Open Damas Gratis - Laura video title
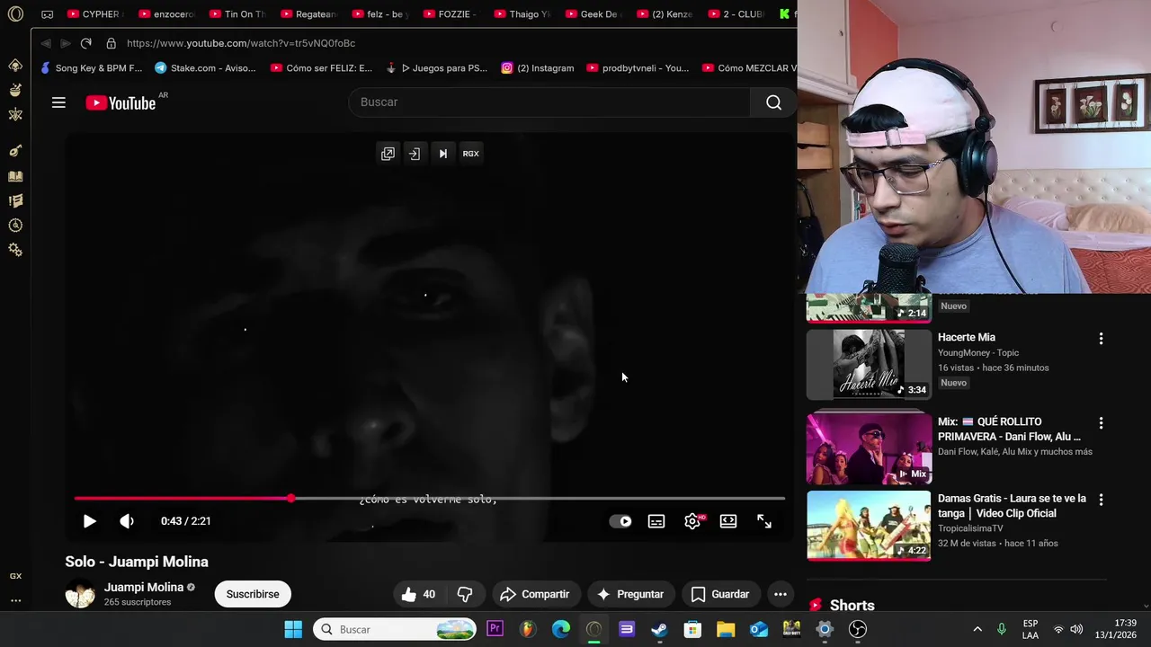 click(x=1012, y=506)
